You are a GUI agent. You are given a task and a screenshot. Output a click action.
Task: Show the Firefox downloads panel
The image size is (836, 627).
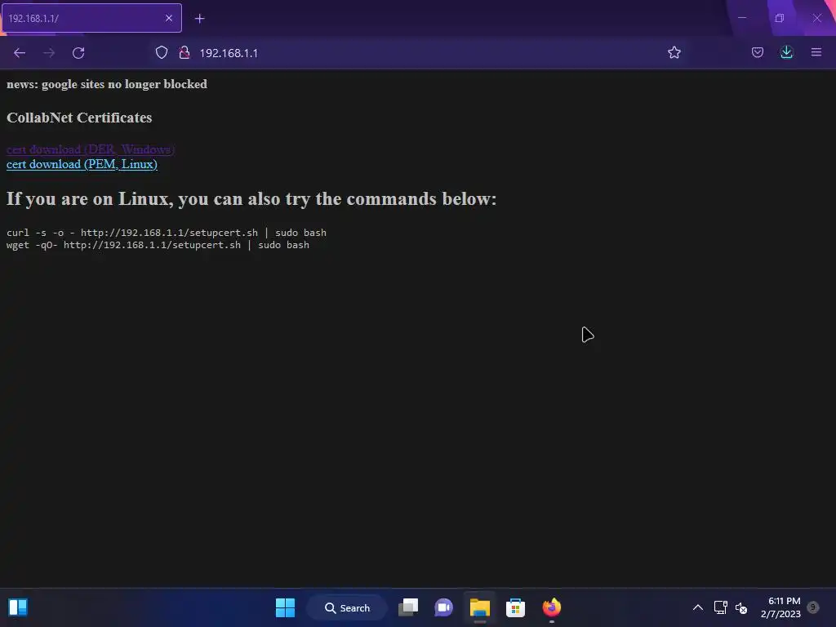pyautogui.click(x=786, y=52)
